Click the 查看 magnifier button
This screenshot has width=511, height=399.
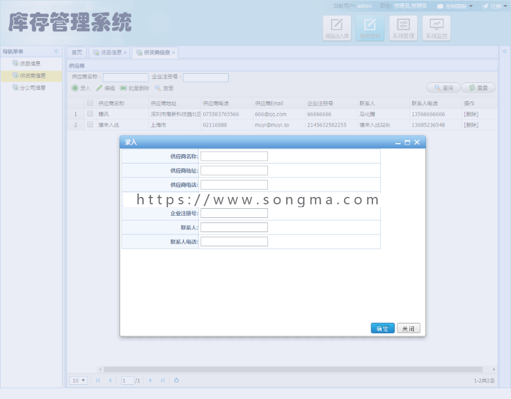click(x=164, y=88)
